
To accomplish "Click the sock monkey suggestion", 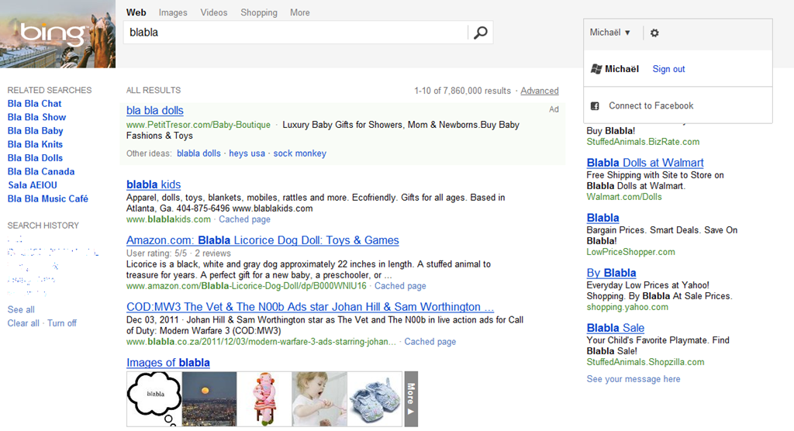I will 300,153.
